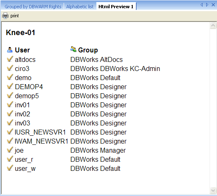Click the checkmark icon beside inv01
Screen dimensions: 217x196
pos(10,104)
